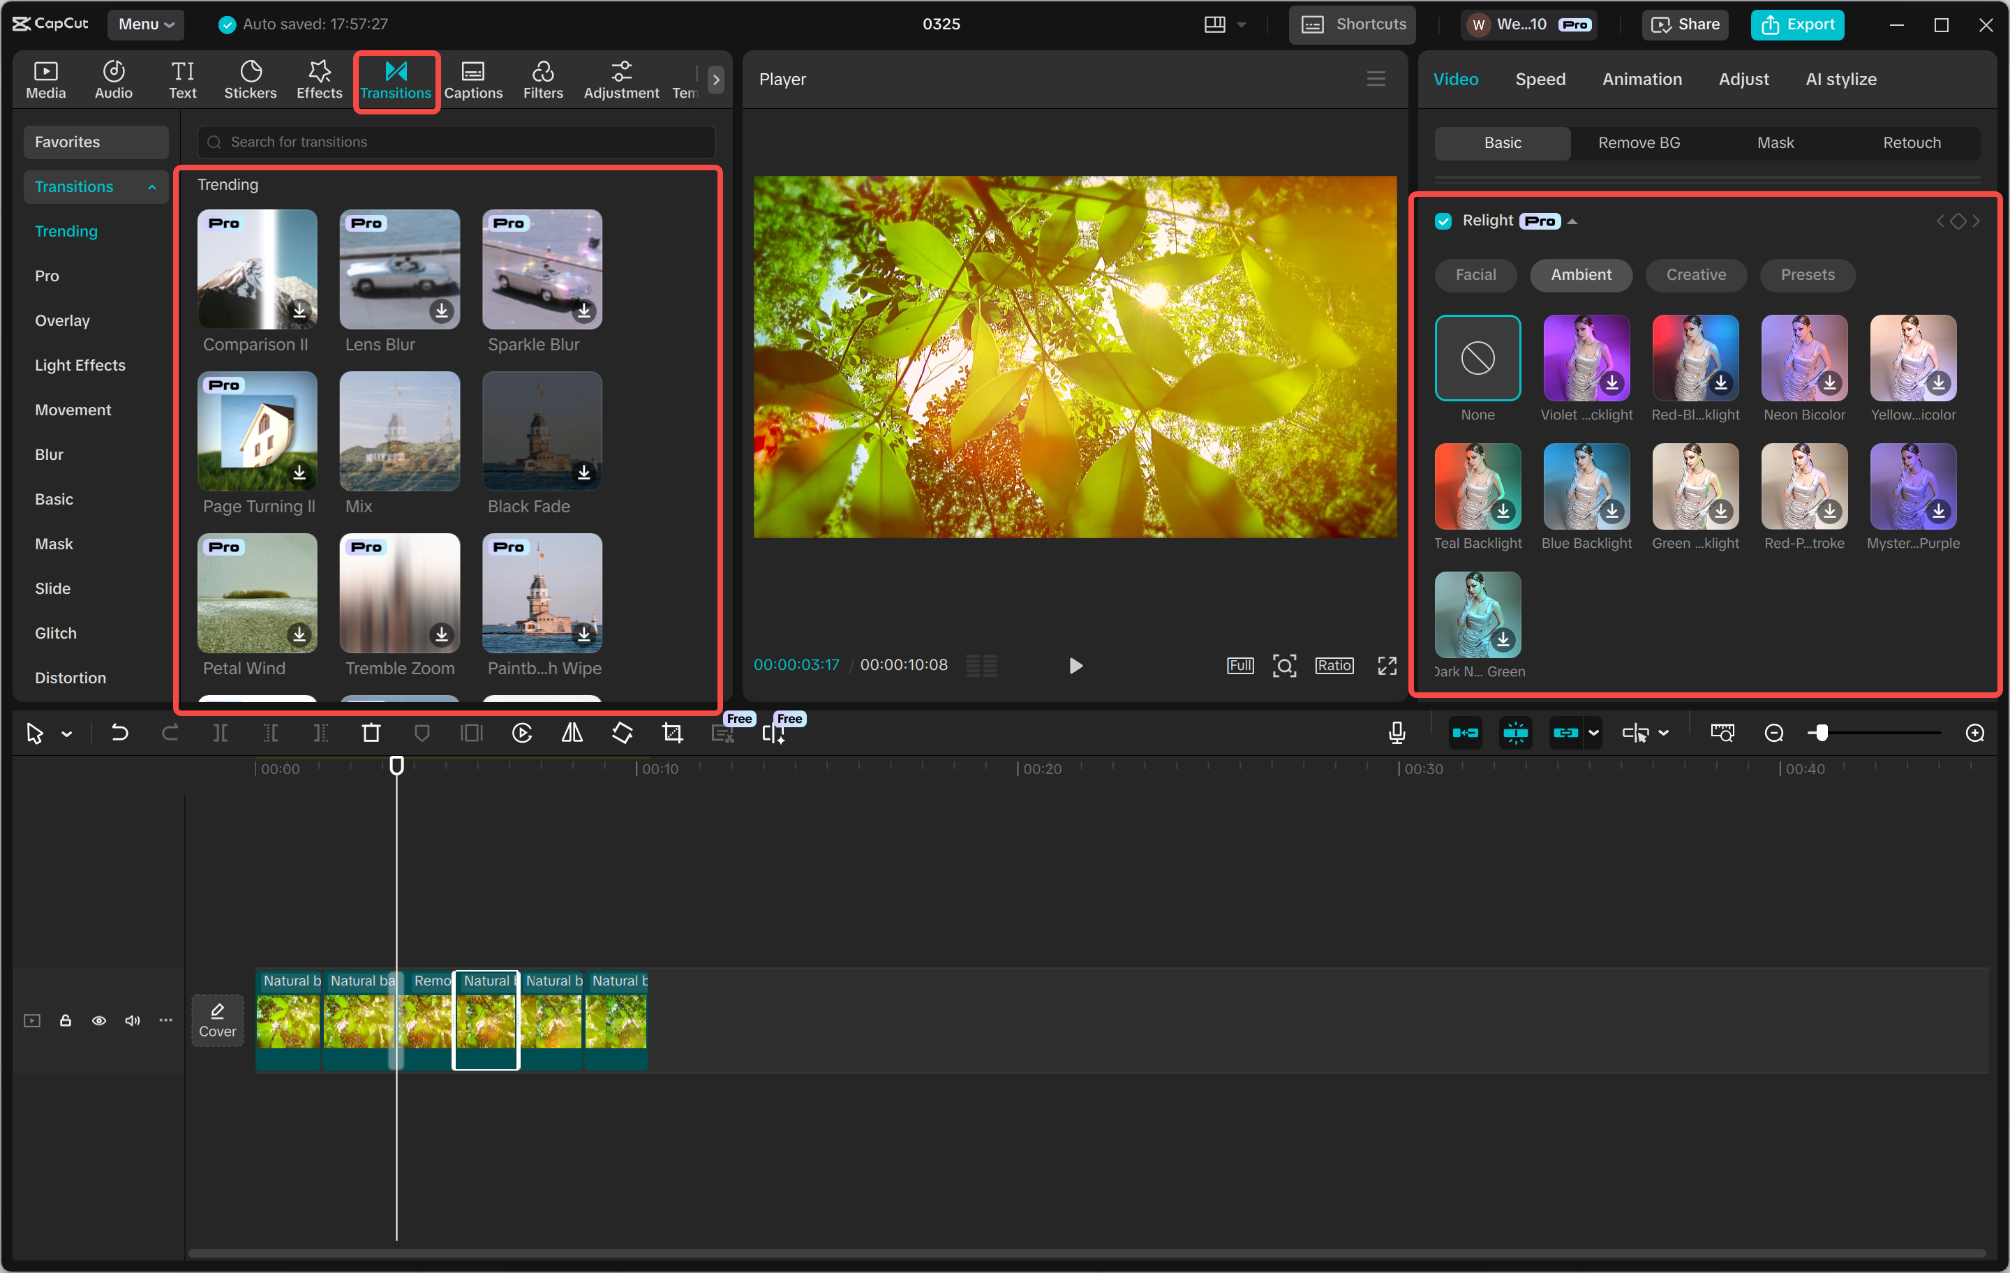Image resolution: width=2010 pixels, height=1273 pixels.
Task: Collapse the Relight section
Action: pos(1573,221)
